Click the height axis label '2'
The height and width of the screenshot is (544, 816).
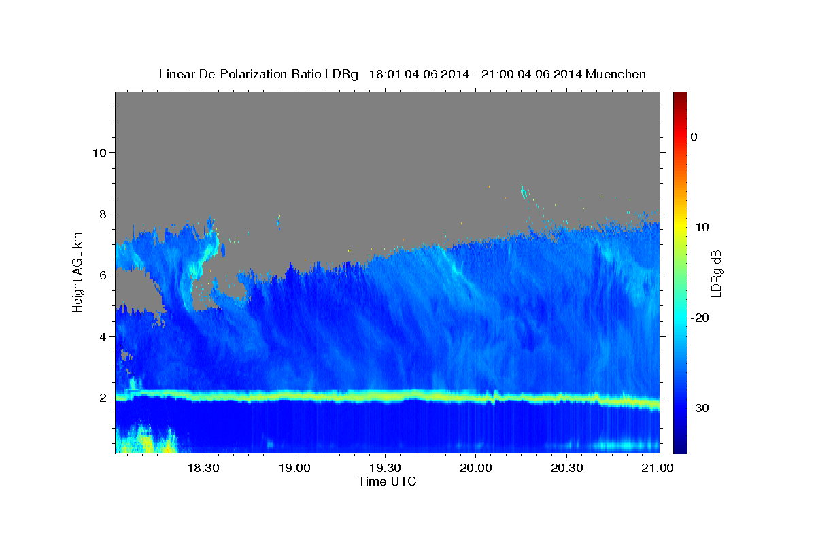point(102,397)
